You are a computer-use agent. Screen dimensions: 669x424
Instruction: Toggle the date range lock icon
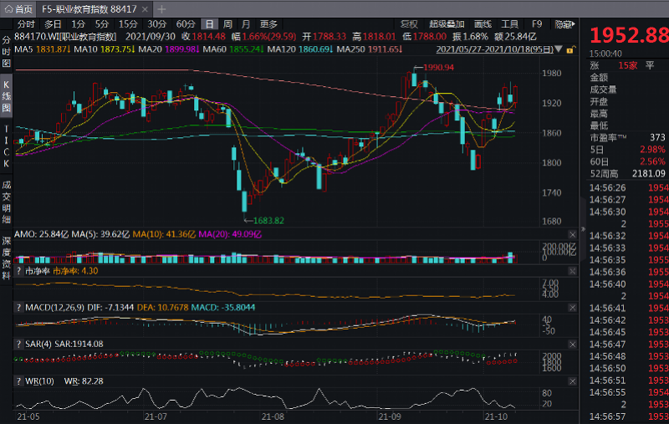(x=570, y=49)
